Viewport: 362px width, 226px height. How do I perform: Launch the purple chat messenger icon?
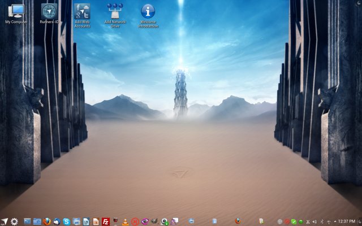[175, 221]
